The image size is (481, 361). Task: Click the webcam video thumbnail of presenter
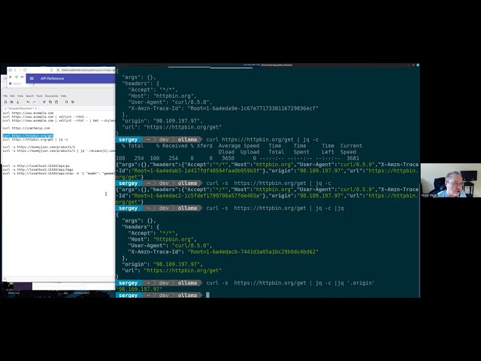coord(451,180)
